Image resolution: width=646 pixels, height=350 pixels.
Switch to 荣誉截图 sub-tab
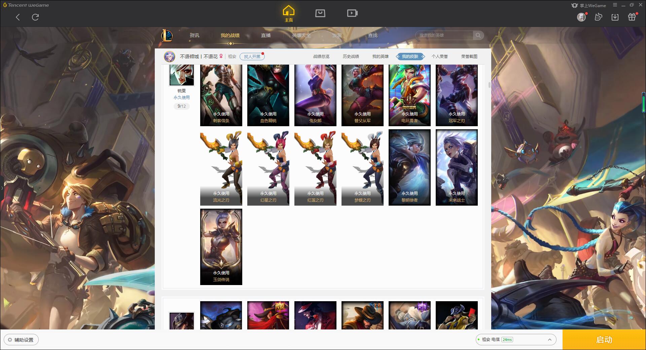coord(469,57)
